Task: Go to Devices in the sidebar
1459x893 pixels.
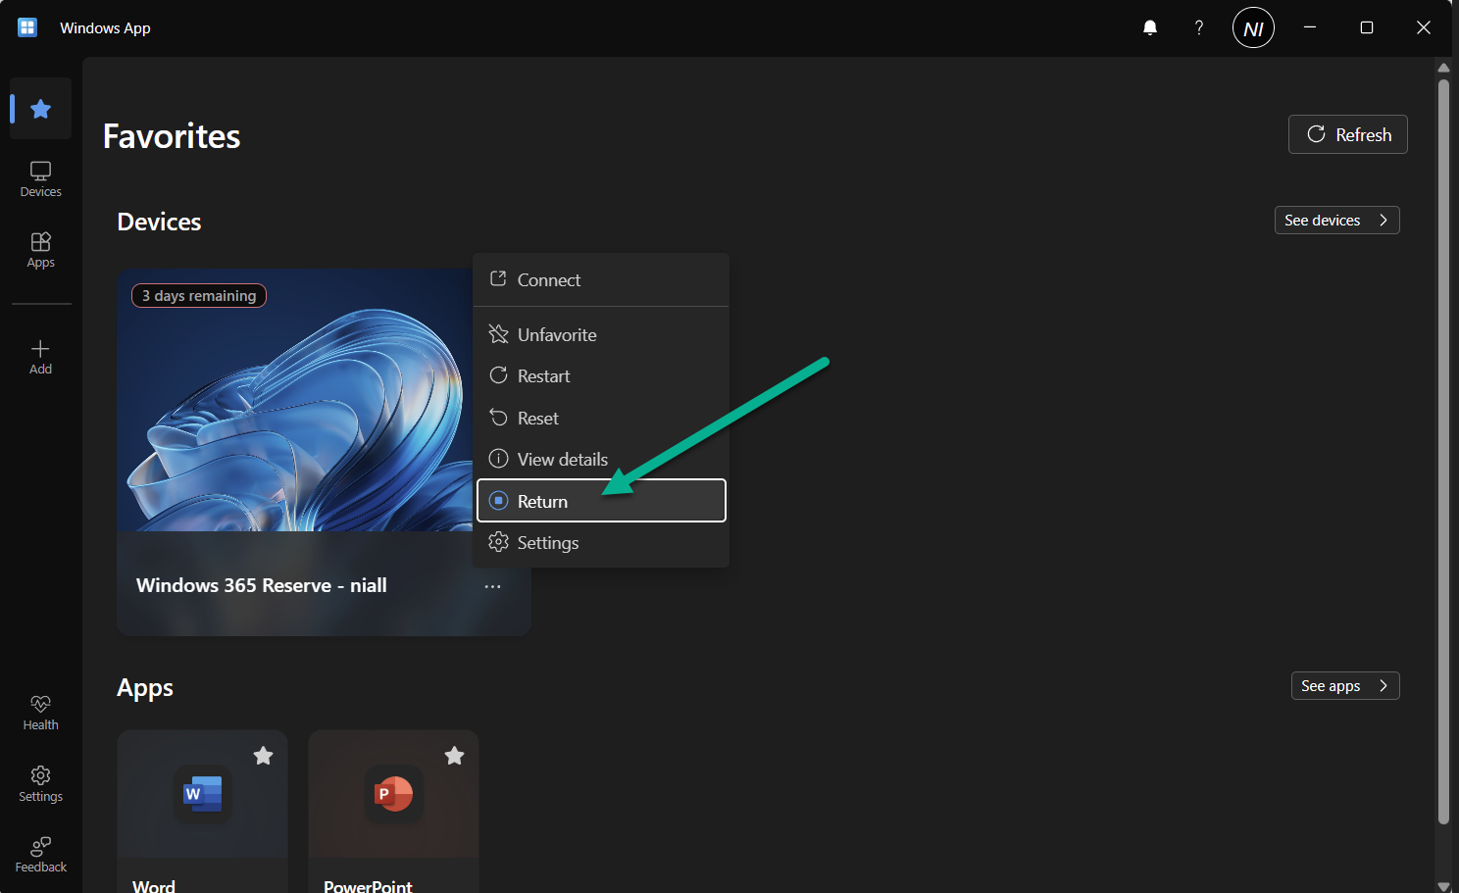Action: (x=40, y=179)
